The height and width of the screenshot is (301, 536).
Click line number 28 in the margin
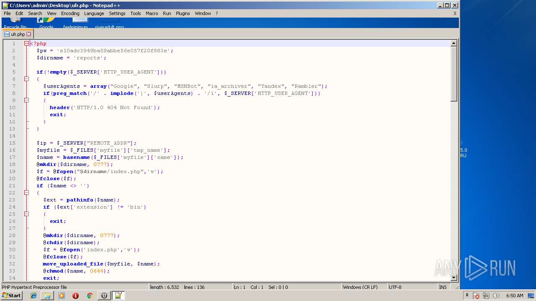[x=12, y=235]
